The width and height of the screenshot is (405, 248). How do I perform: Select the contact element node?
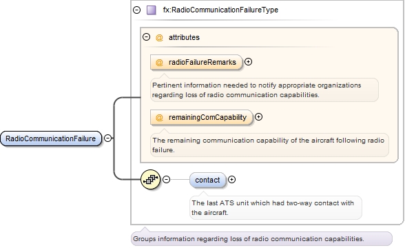208,180
